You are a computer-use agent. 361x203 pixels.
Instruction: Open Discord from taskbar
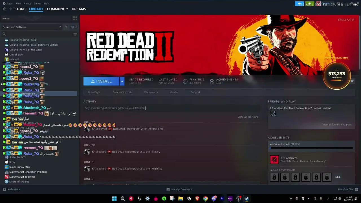pyautogui.click(x=214, y=198)
